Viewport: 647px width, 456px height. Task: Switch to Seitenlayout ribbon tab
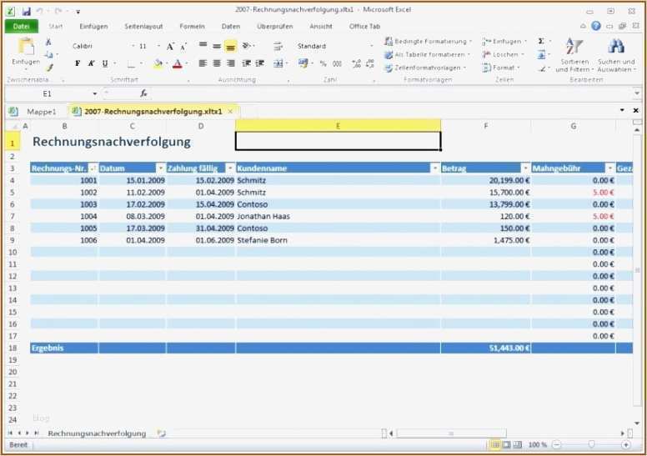143,27
